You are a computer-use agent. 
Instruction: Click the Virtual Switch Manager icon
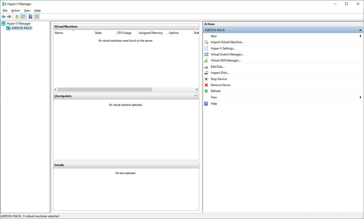[206, 54]
